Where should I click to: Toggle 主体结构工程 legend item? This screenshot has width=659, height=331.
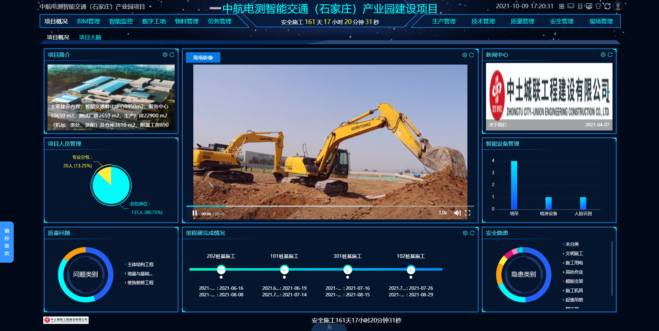[140, 264]
